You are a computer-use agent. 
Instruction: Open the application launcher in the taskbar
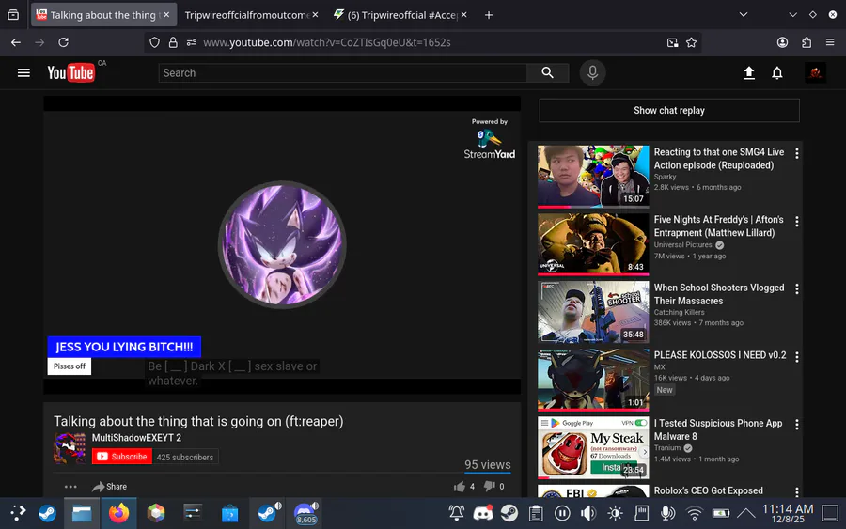[18, 513]
